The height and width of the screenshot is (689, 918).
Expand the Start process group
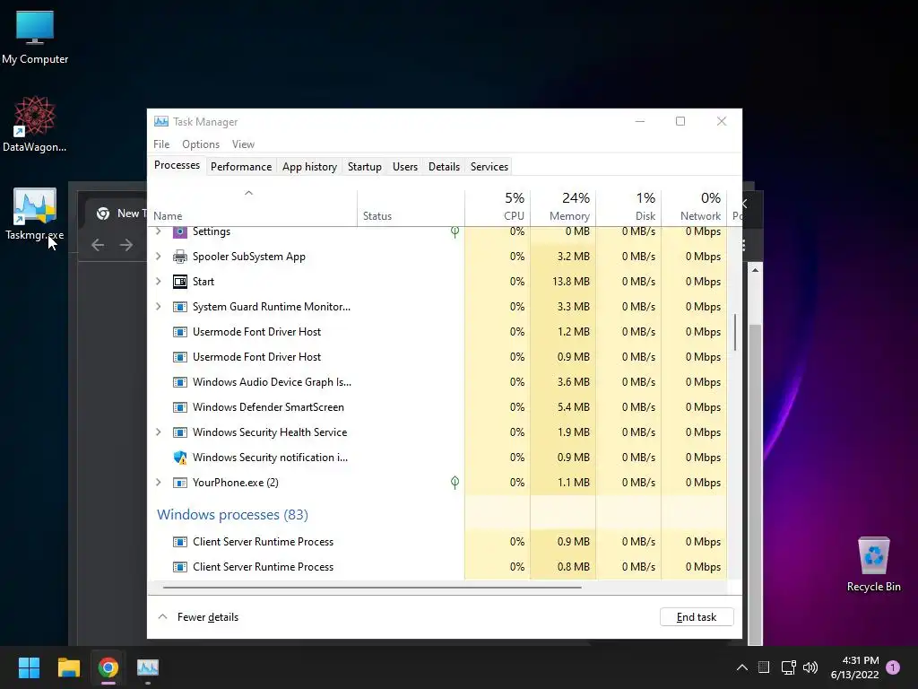[x=158, y=281]
